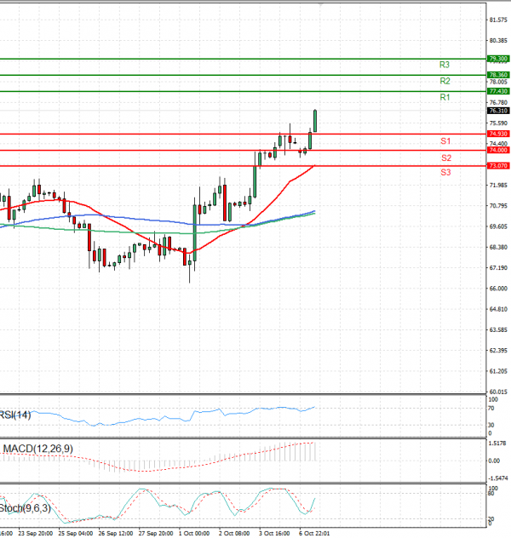Select the 78.360 price tag
Viewport: 511px width, 538px height.
[498, 75]
